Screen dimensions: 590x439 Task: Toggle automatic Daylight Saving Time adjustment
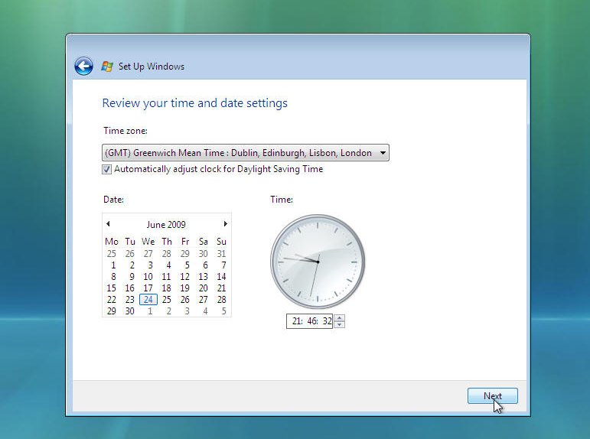pos(107,169)
